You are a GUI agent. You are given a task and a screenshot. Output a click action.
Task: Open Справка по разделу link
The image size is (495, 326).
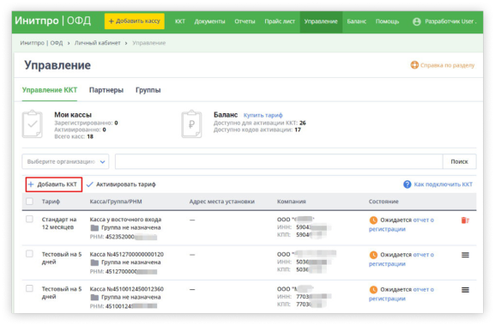click(x=447, y=65)
